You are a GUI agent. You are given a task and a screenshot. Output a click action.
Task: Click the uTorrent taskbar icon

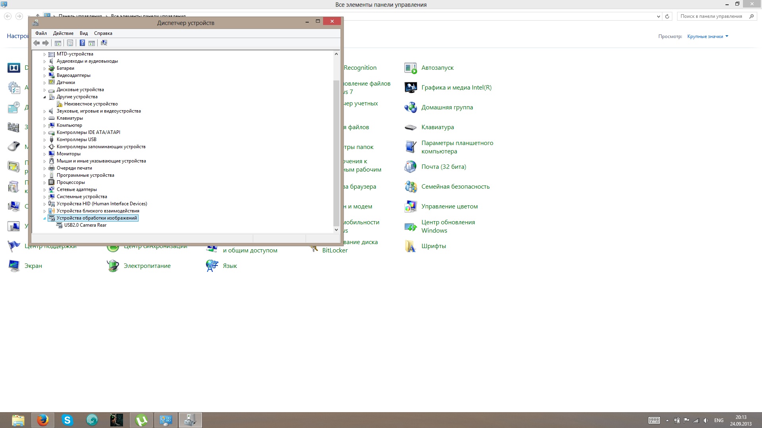[141, 420]
